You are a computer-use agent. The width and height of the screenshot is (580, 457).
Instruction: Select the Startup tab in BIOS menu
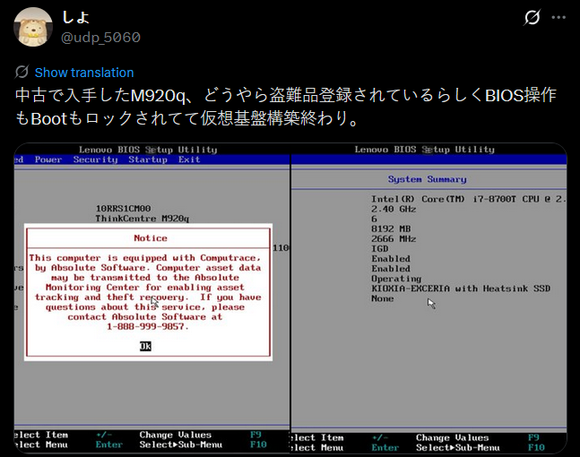pos(148,160)
